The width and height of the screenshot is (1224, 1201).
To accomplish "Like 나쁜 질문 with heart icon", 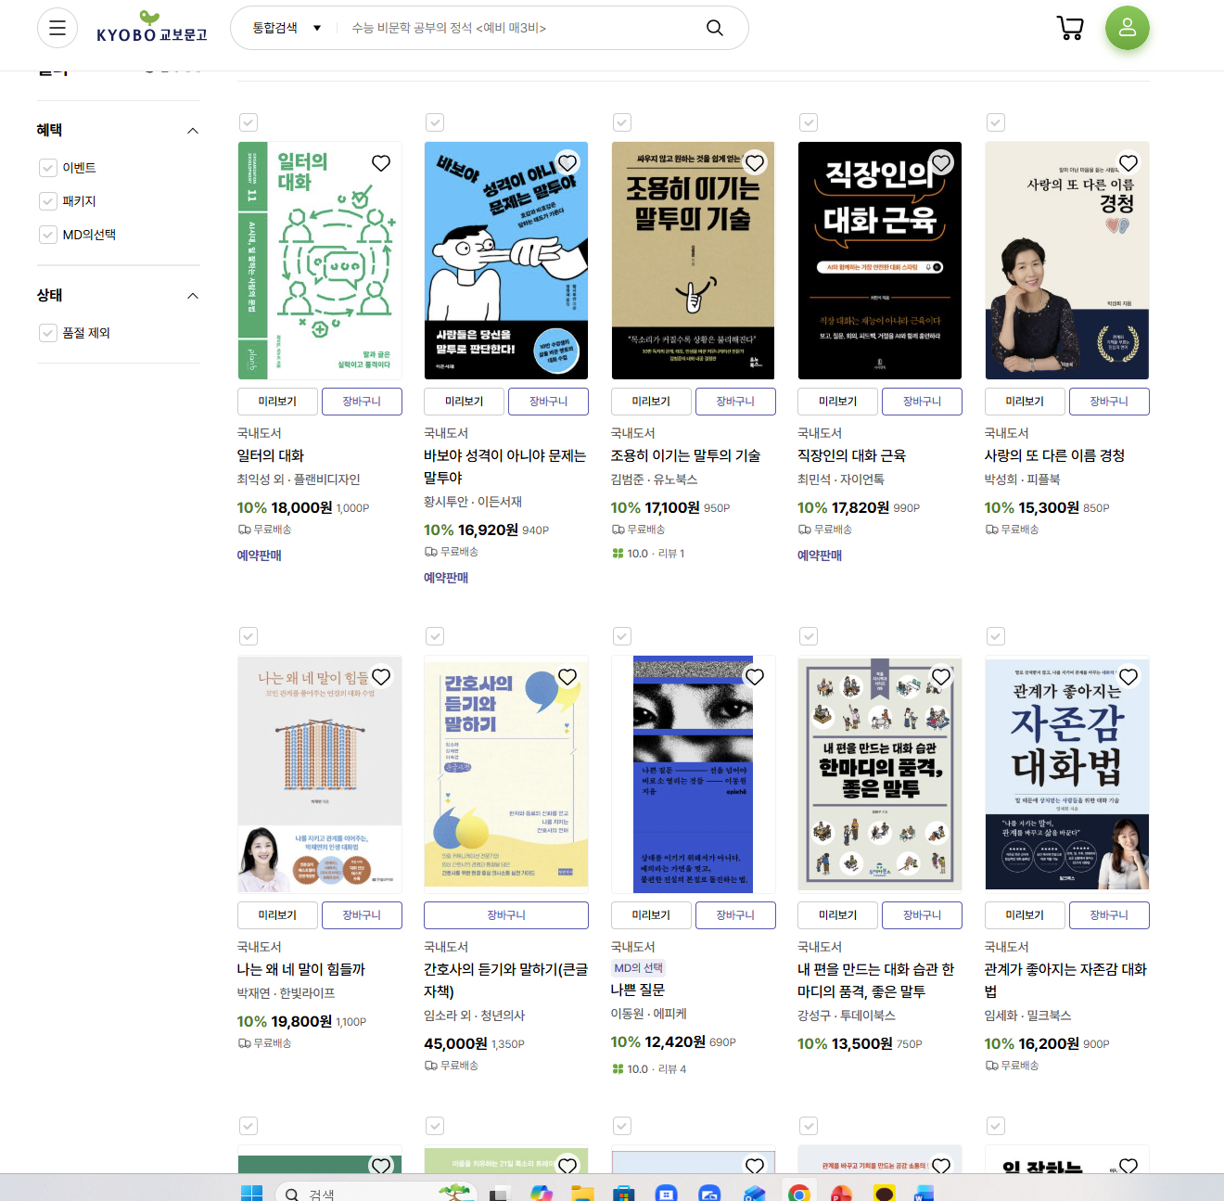I will coord(755,677).
